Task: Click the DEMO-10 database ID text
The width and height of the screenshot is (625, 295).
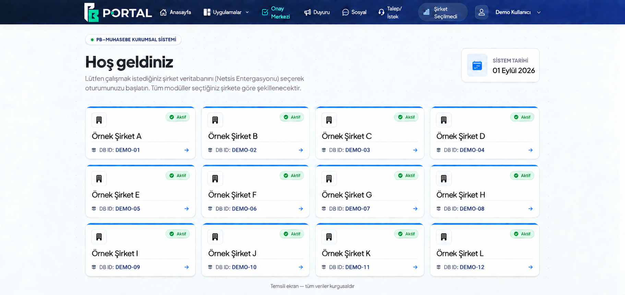Action: point(244,267)
